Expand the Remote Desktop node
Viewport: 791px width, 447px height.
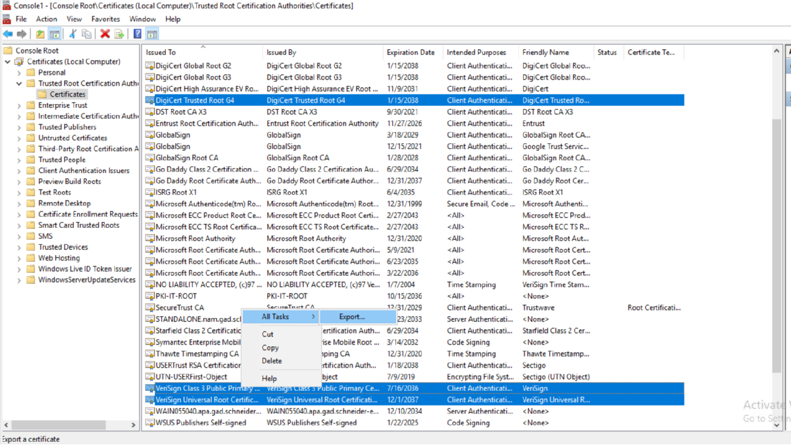[19, 204]
